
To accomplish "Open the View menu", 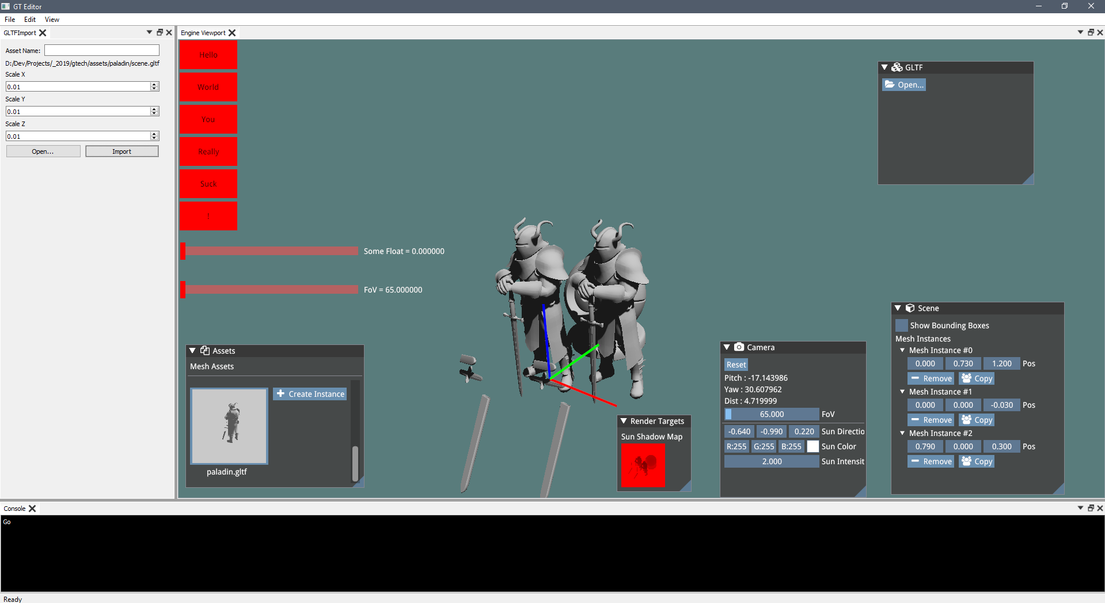I will (52, 19).
